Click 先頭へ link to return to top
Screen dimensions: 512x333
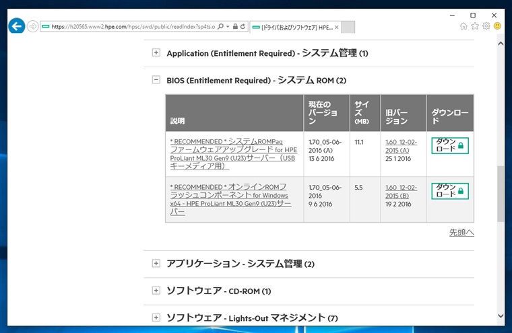461,233
